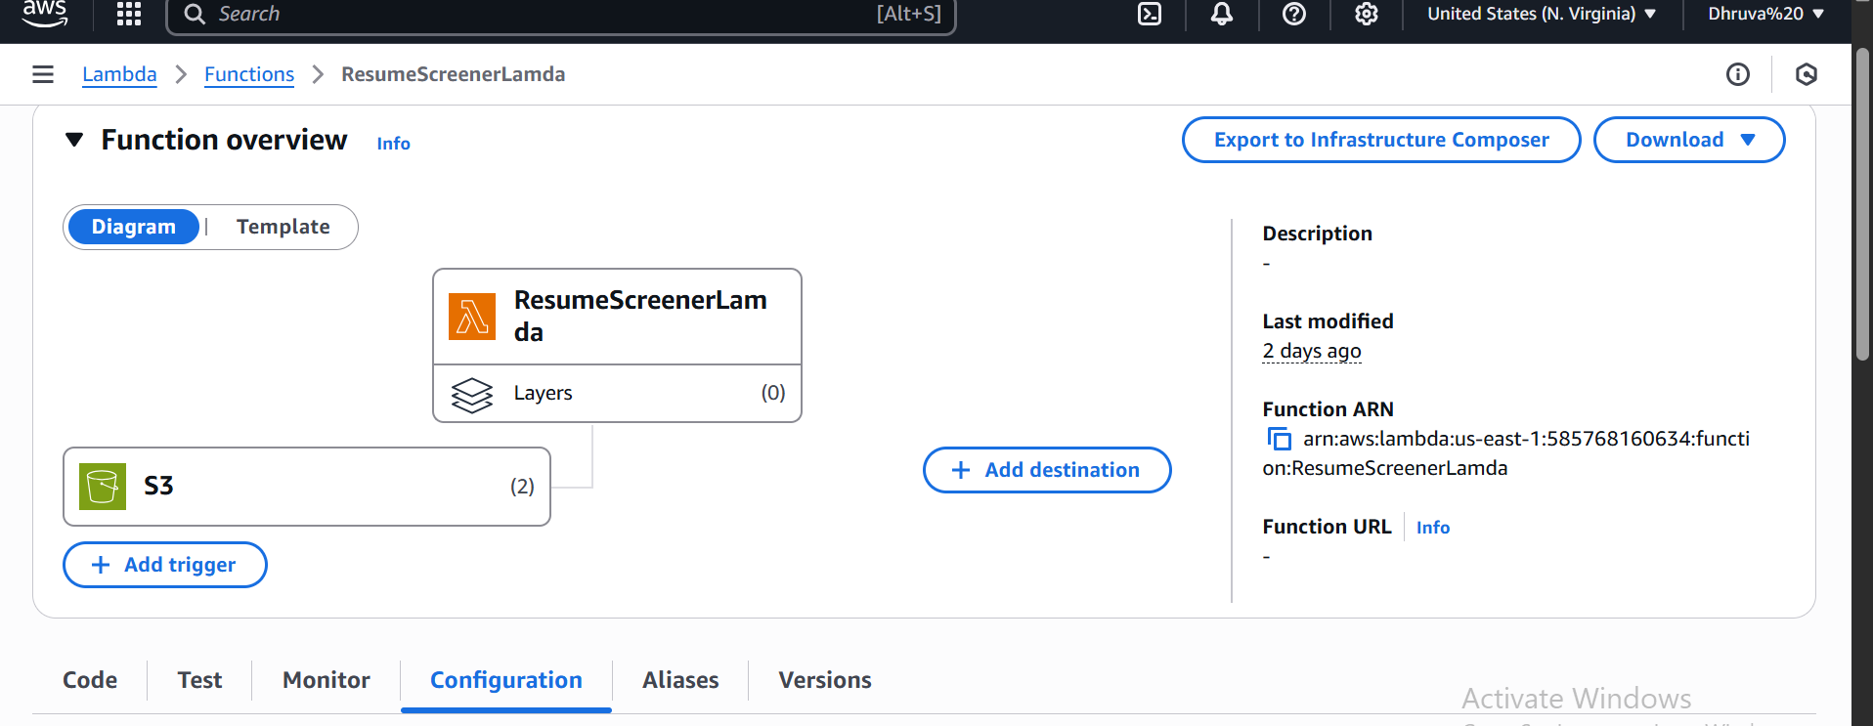This screenshot has width=1873, height=726.
Task: Click the search magnifier icon
Action: tap(195, 14)
